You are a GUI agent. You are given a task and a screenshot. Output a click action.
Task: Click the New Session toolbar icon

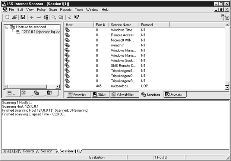point(7,17)
